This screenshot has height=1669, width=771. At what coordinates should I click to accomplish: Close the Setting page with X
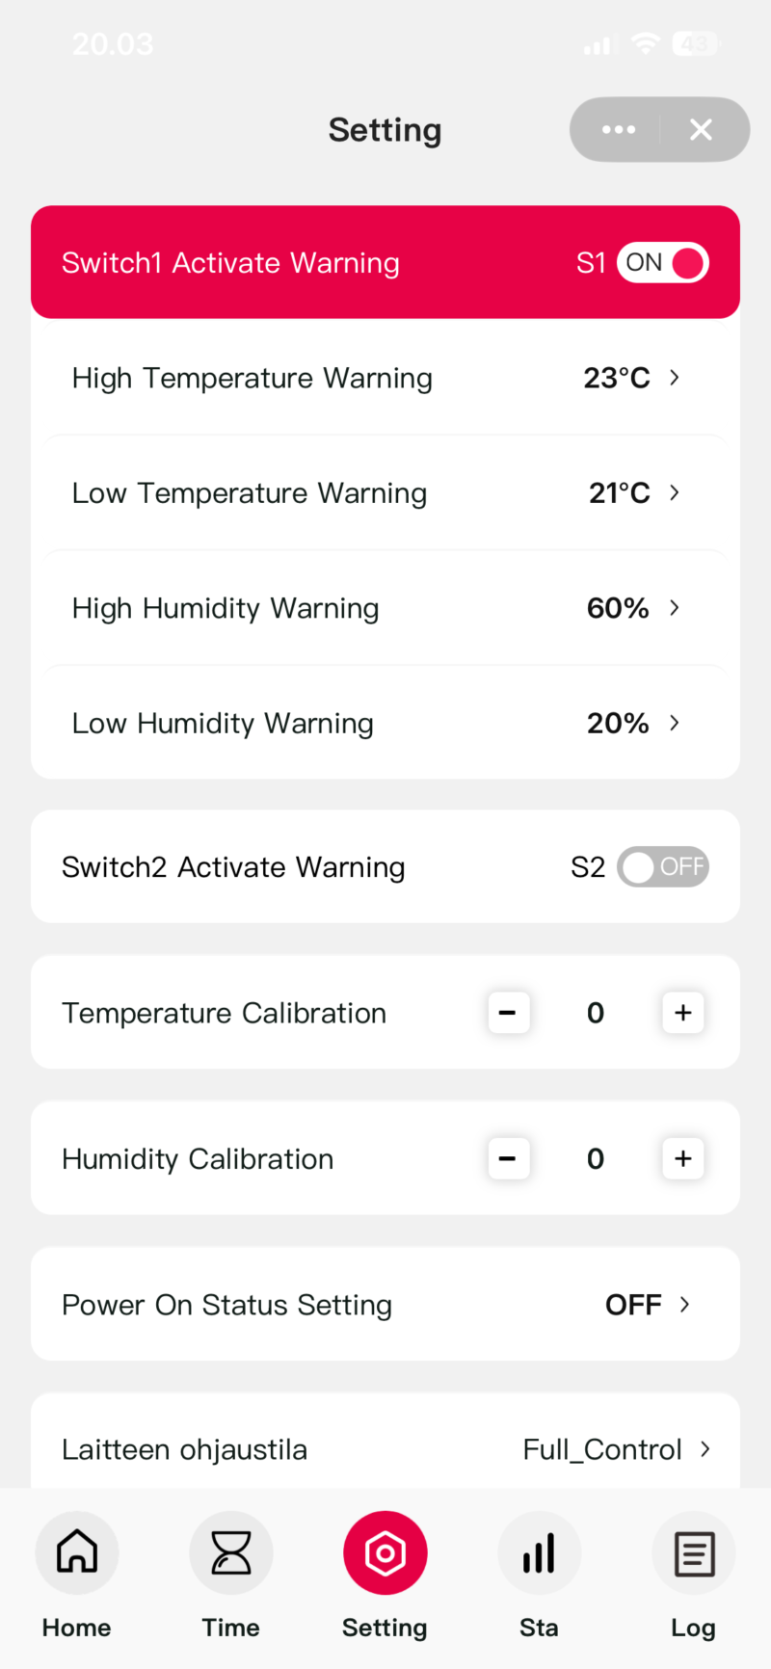point(702,129)
